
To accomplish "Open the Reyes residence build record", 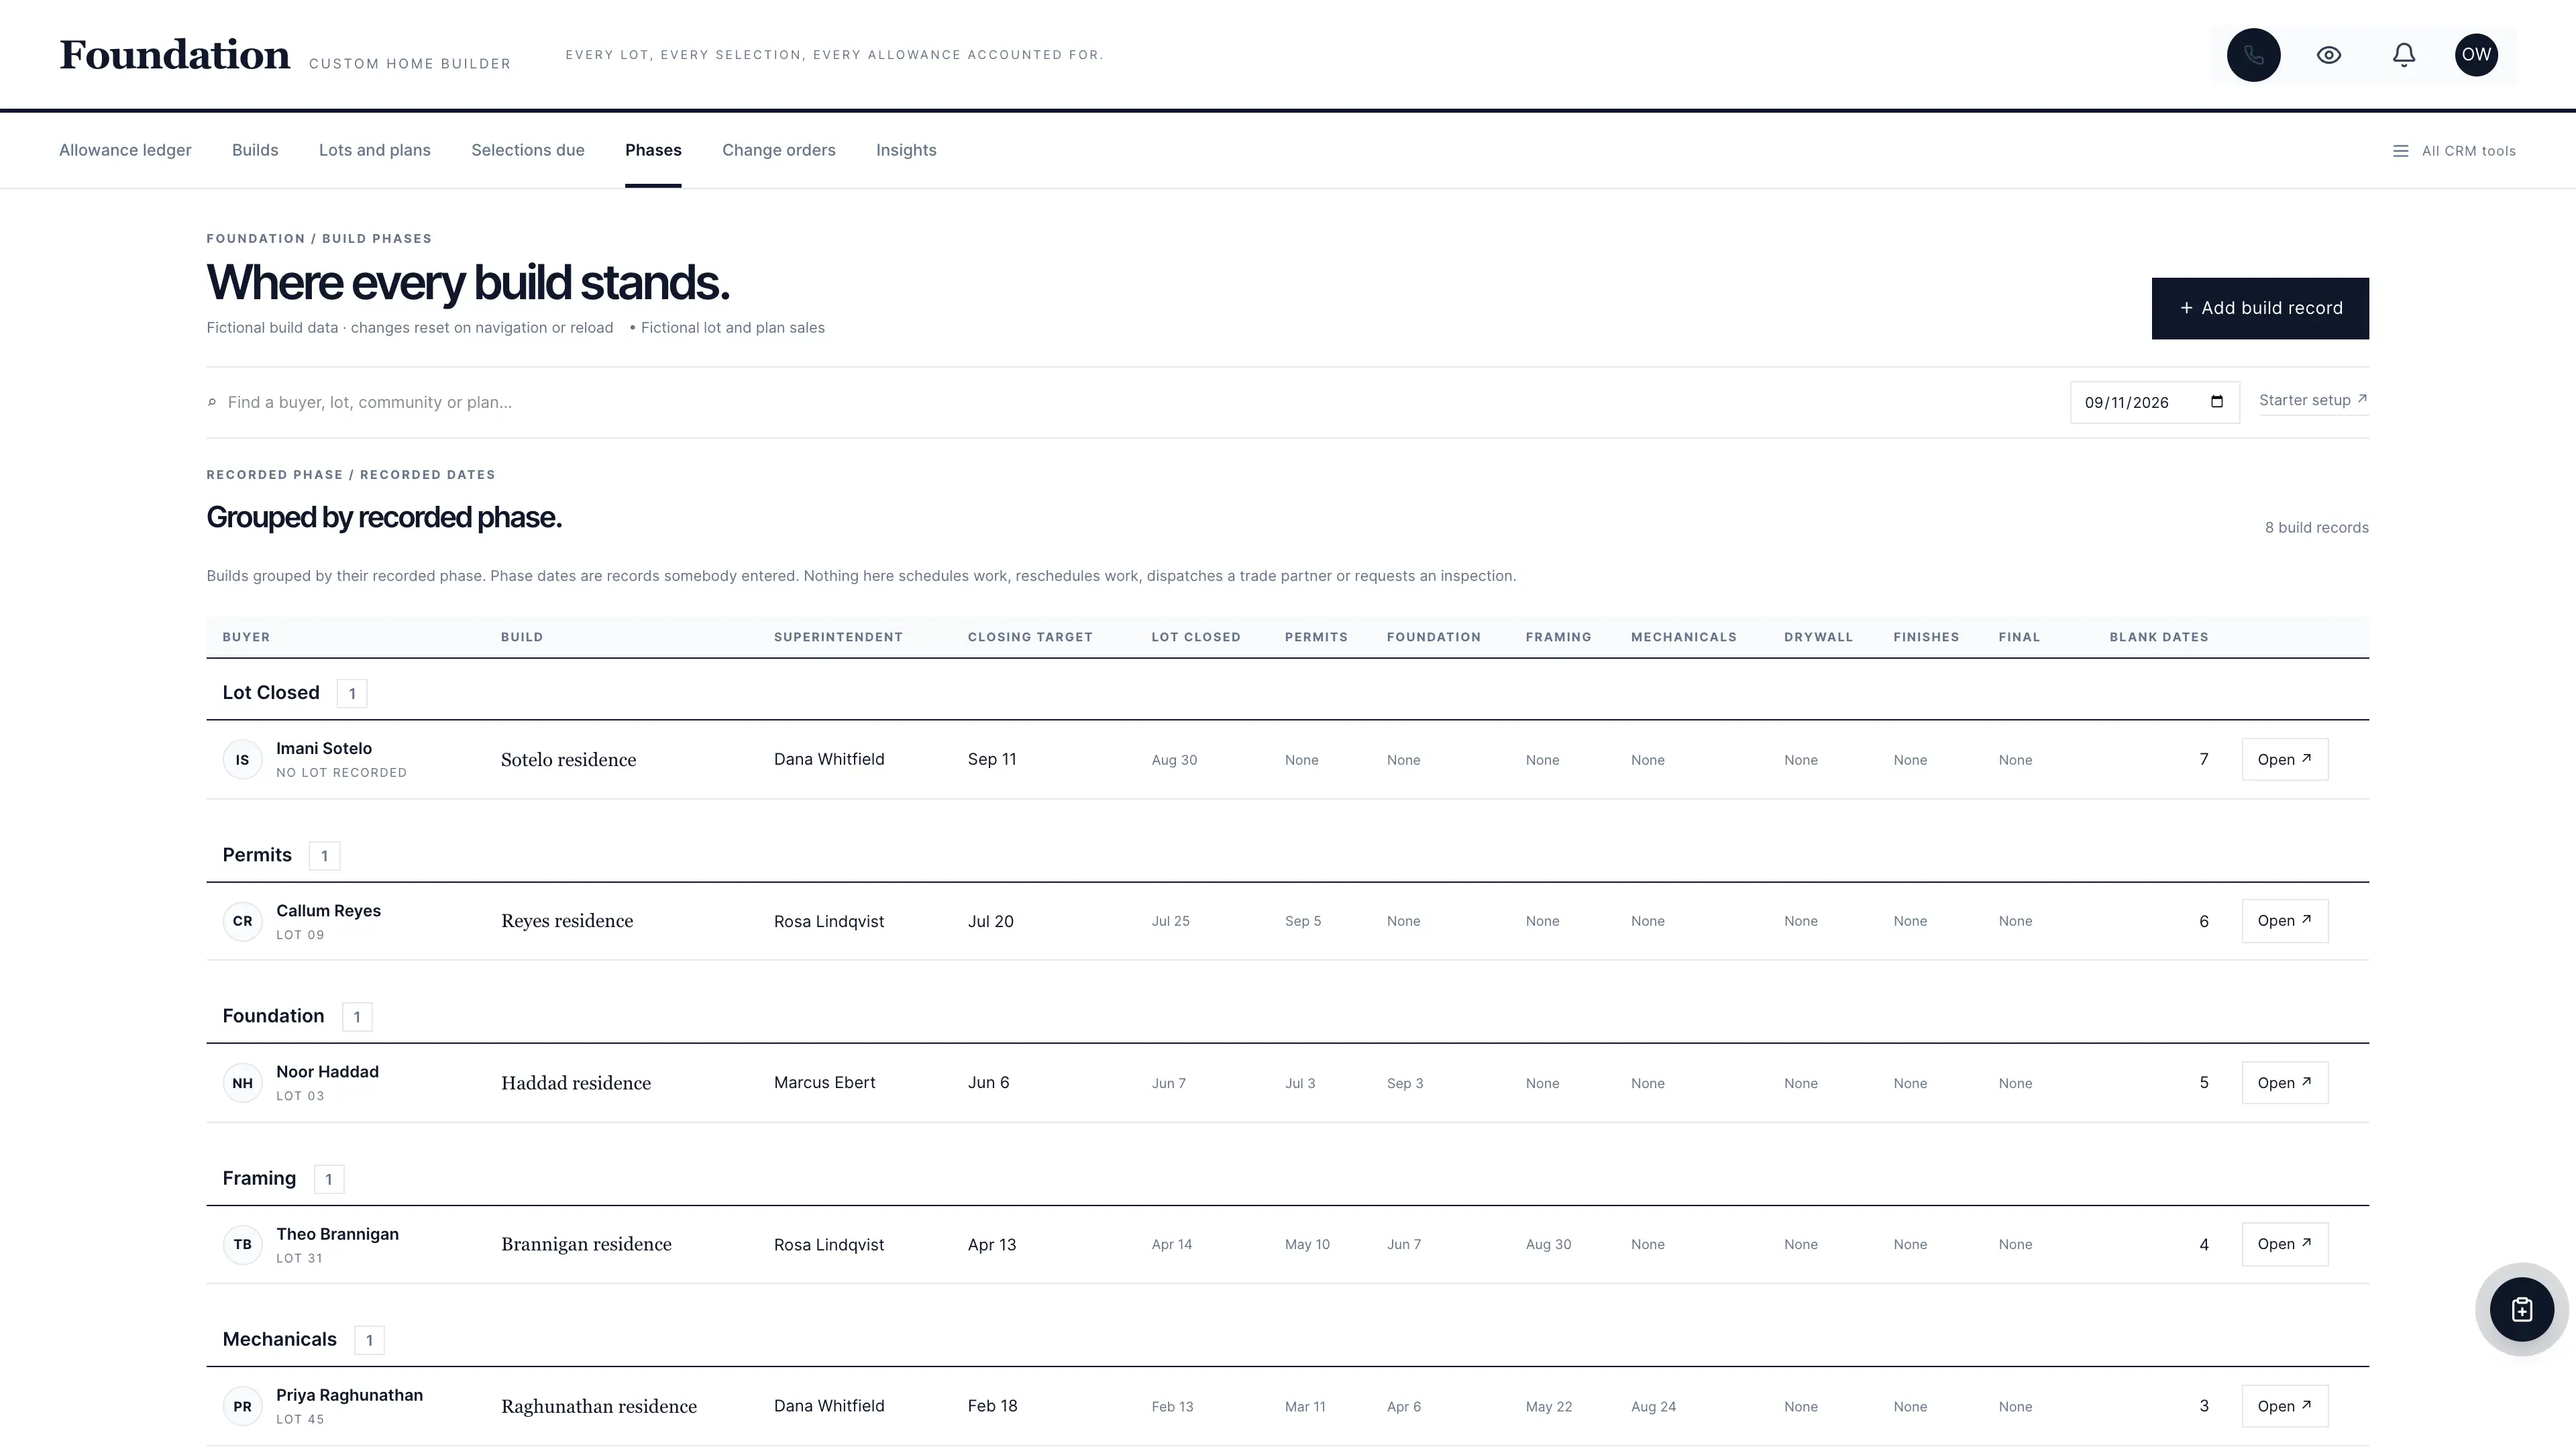I will pyautogui.click(x=2284, y=921).
